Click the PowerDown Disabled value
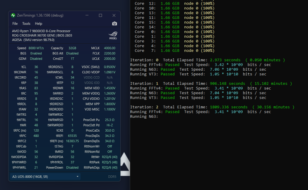This screenshot has height=190, width=308. pos(72,168)
